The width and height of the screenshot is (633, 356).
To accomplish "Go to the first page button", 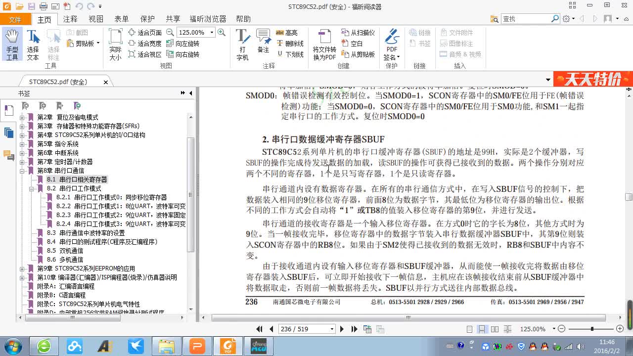I will [x=260, y=329].
